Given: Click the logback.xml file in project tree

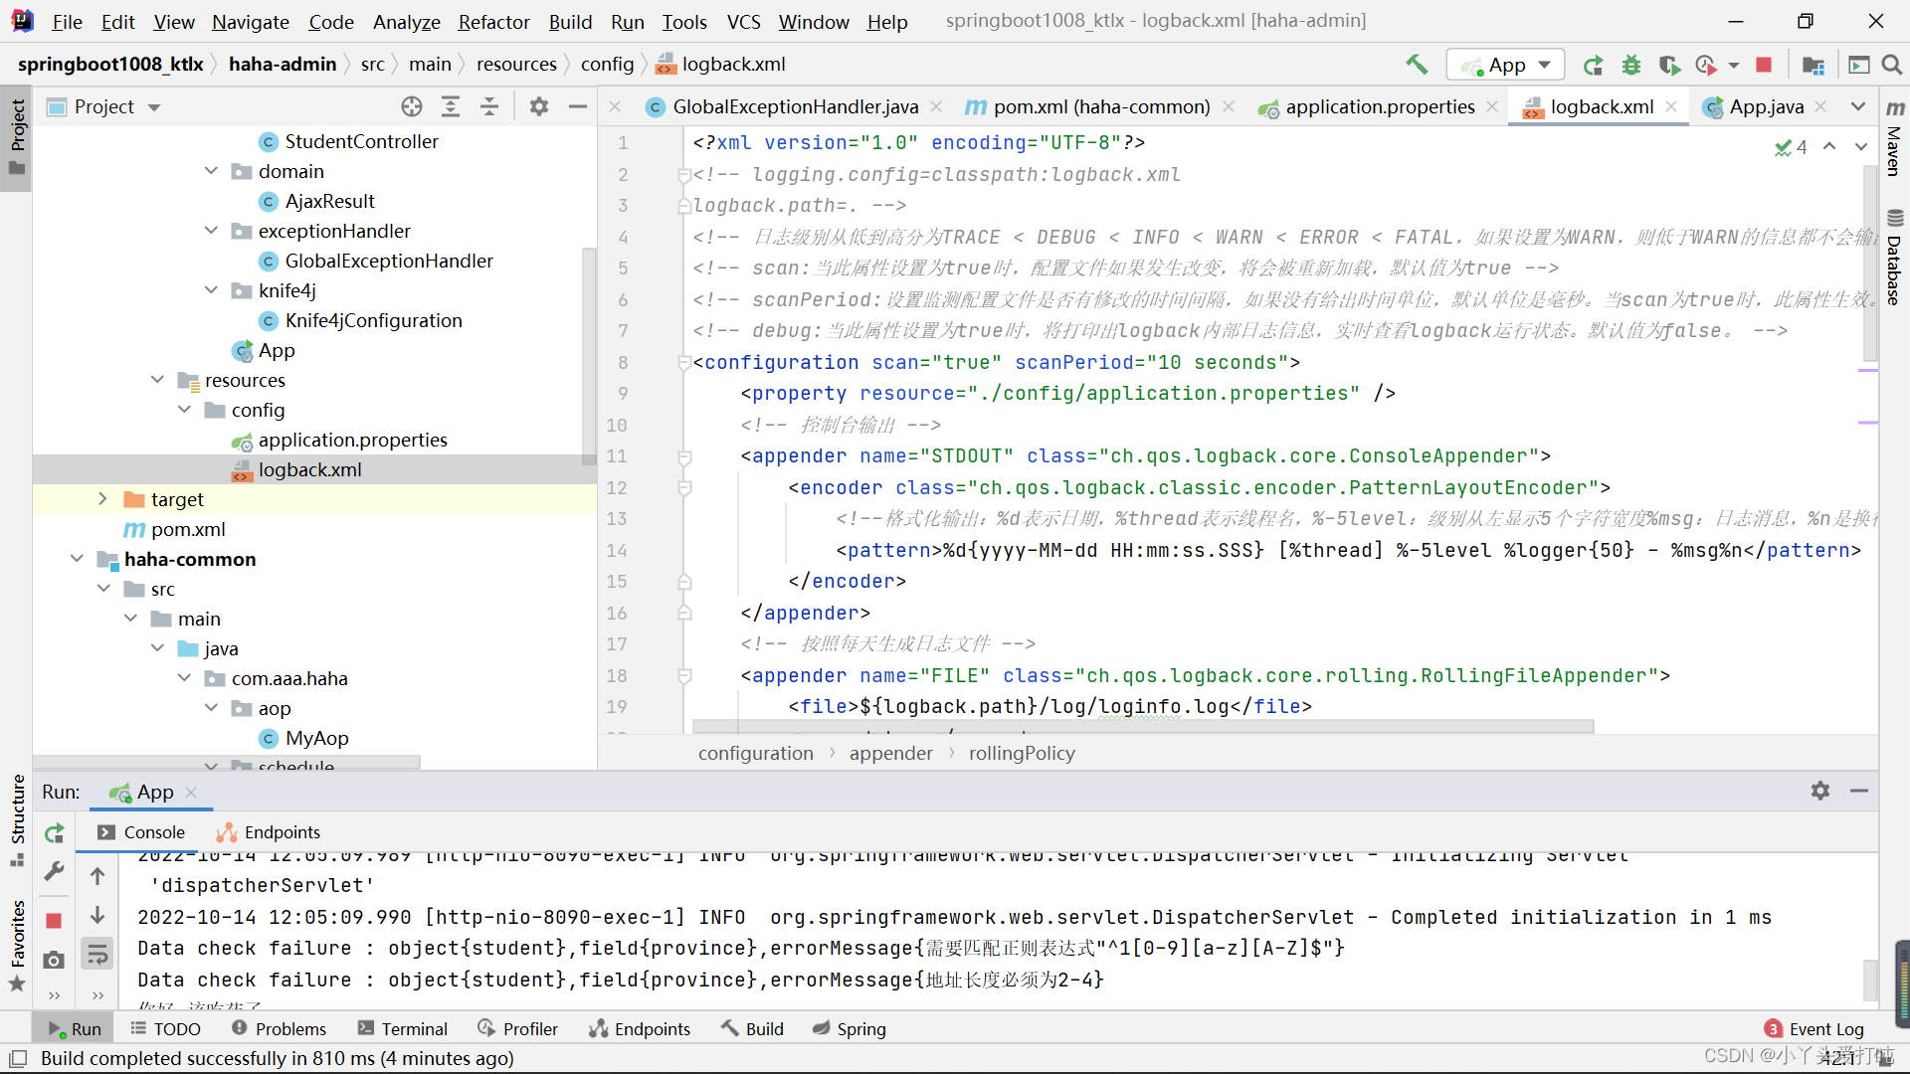Looking at the screenshot, I should [309, 469].
